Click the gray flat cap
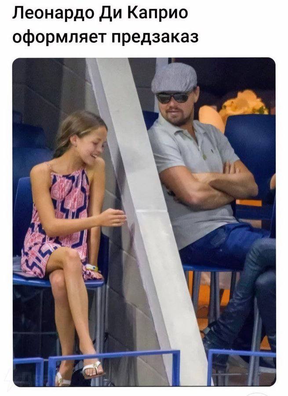Viewport: 288px width, 396px height. pyautogui.click(x=174, y=77)
